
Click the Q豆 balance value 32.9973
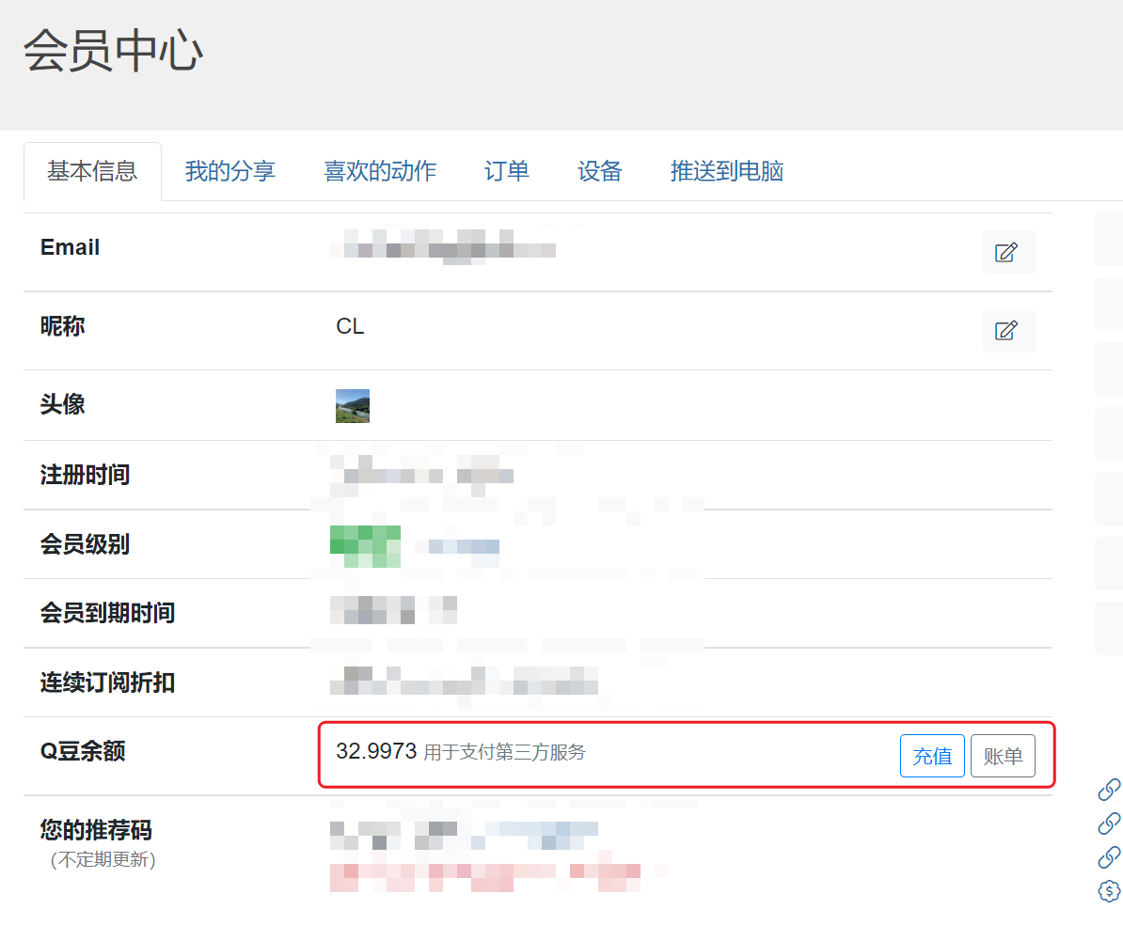click(376, 751)
